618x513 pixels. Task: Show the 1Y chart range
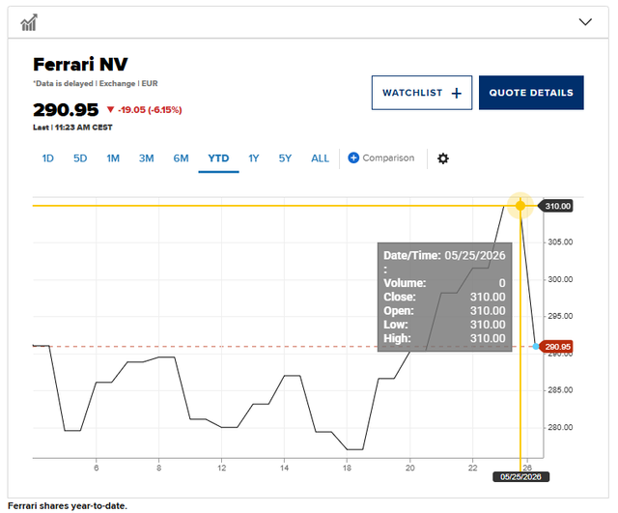tap(253, 158)
